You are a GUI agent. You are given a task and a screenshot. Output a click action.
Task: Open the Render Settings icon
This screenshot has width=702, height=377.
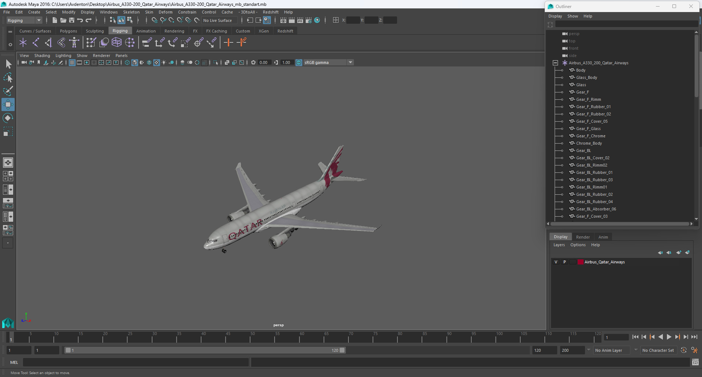click(x=309, y=20)
